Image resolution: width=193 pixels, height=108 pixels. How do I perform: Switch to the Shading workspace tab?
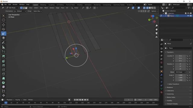80,5
